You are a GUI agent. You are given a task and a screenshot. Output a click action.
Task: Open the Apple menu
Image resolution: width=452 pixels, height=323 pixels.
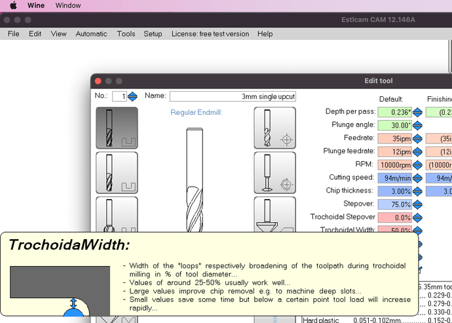pyautogui.click(x=12, y=5)
